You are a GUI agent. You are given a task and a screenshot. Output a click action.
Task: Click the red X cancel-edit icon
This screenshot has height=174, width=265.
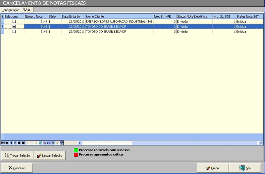(x=44, y=143)
